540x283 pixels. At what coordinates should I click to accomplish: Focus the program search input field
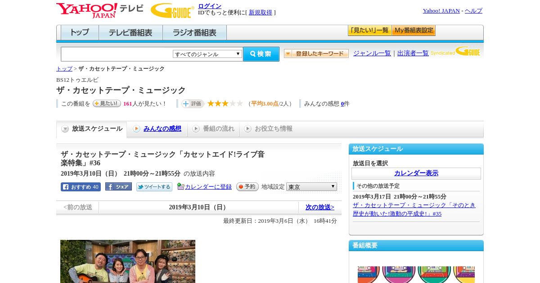point(117,54)
